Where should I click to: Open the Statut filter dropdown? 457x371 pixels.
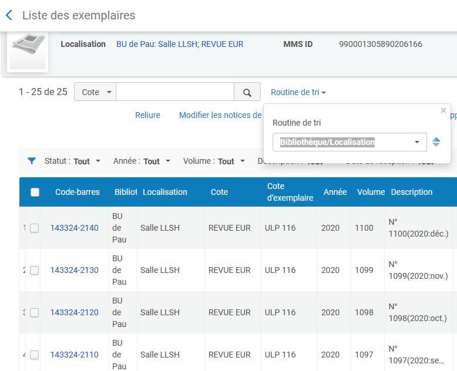click(72, 161)
